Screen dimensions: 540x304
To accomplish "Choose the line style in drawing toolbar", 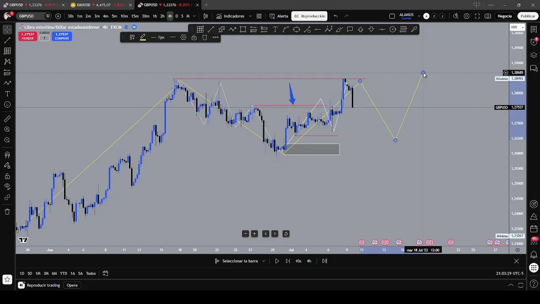I will click(x=173, y=37).
